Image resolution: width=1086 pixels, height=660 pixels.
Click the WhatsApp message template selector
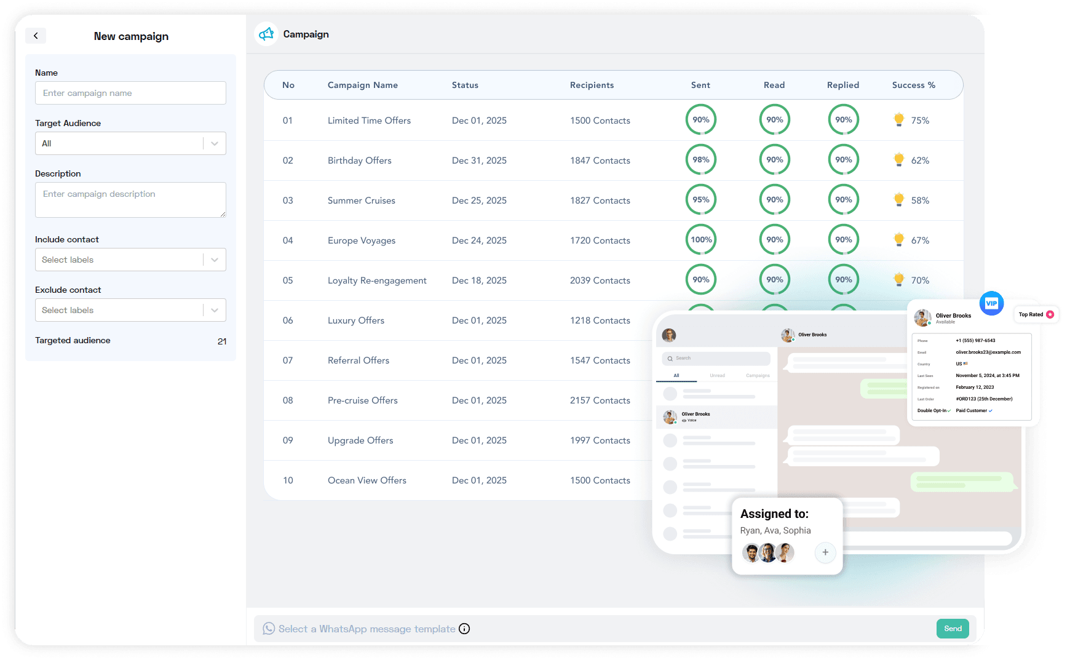click(367, 629)
